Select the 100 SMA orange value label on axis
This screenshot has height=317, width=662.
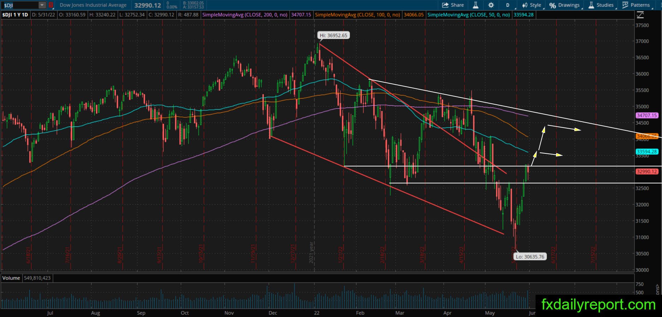click(647, 136)
